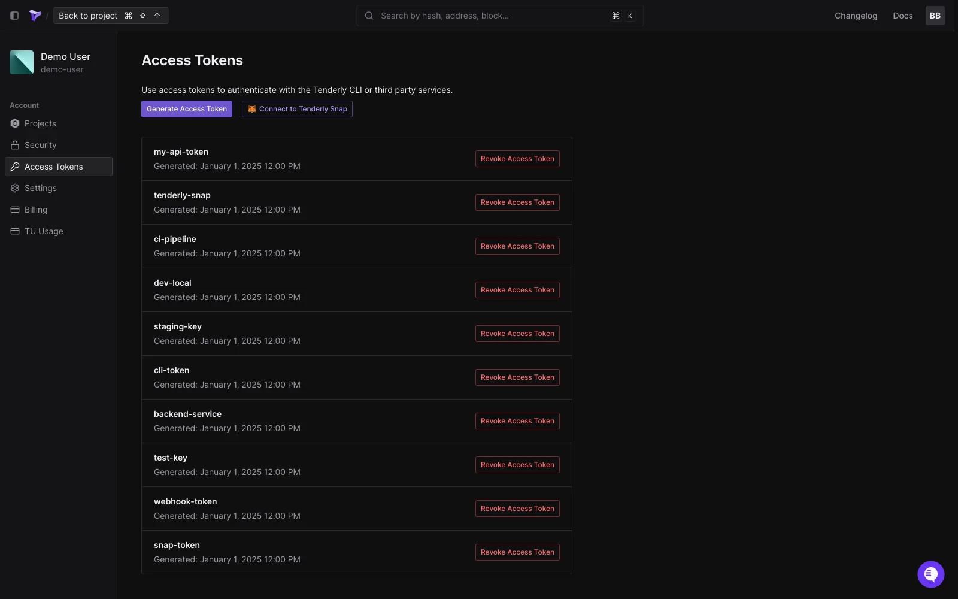The image size is (958, 599).
Task: Click the TU Usage card icon
Action: point(15,231)
